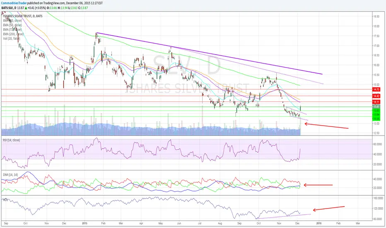
Task: Click the 17.50 price axis label
Action: coord(376,36)
